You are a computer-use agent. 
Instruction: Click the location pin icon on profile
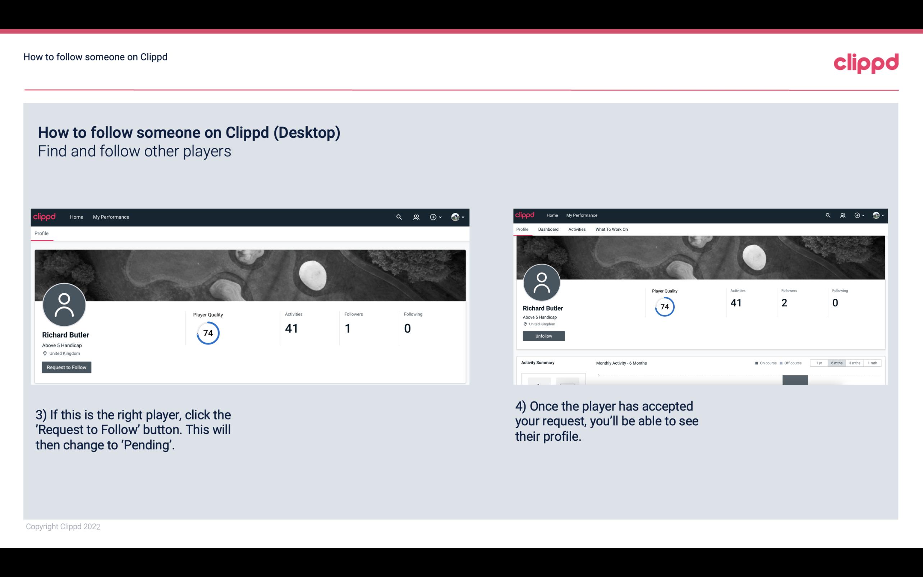(x=45, y=353)
